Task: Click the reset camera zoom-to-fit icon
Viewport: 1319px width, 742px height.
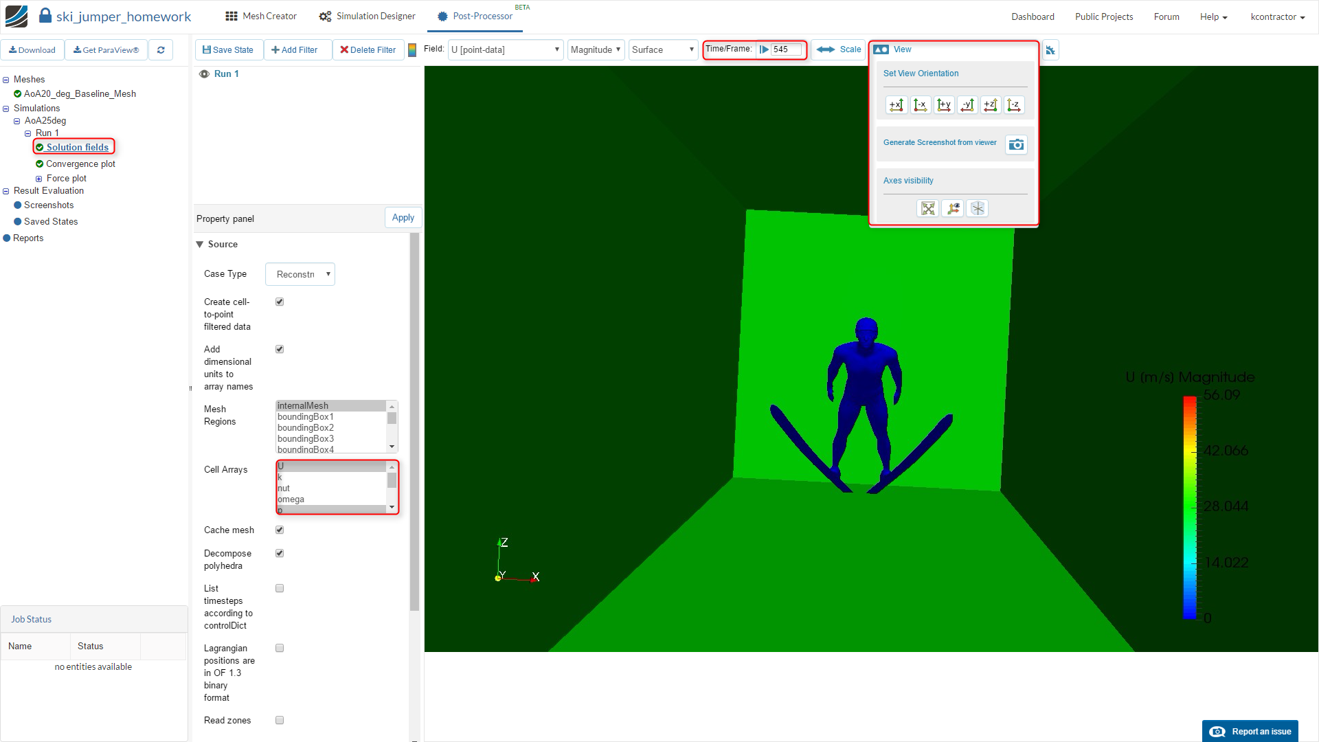Action: [927, 208]
